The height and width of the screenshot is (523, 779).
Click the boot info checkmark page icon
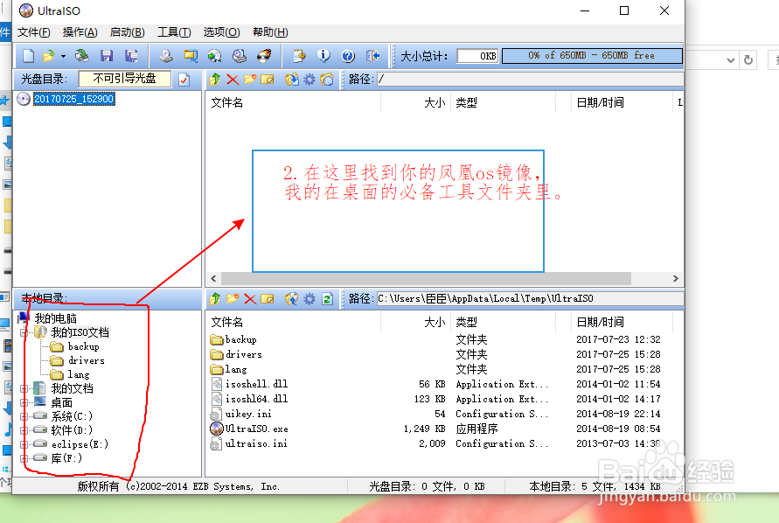click(184, 80)
